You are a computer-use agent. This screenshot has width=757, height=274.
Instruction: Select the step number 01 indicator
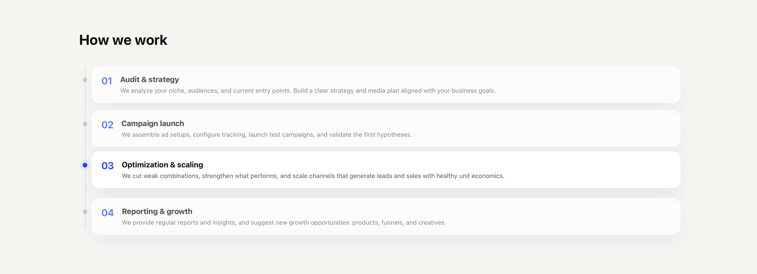coord(107,81)
